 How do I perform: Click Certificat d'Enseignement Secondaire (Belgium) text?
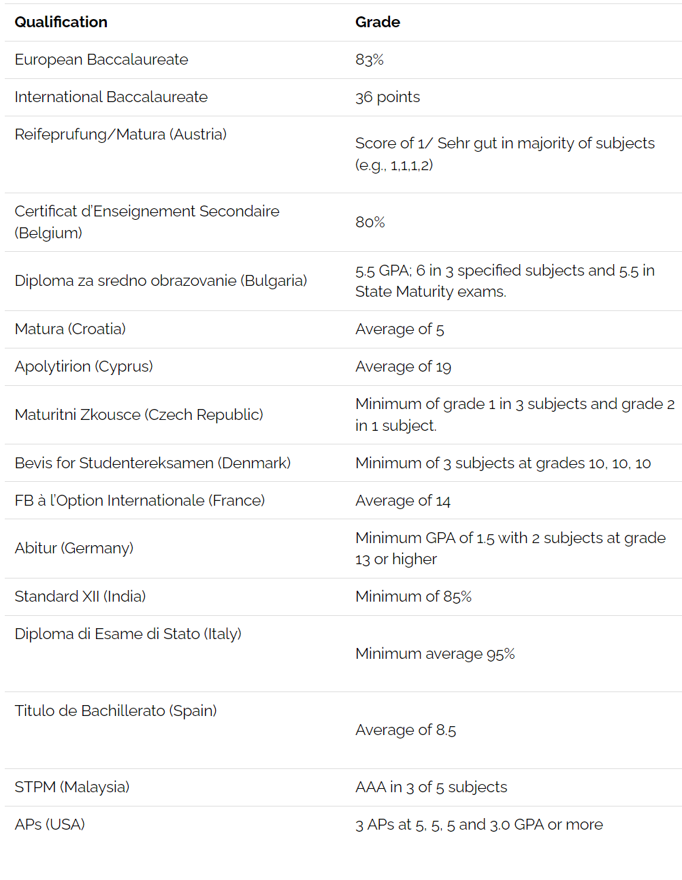click(x=147, y=222)
